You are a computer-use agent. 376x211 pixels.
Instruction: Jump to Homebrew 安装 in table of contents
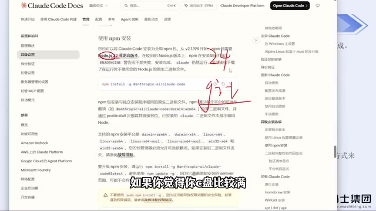[x=277, y=192]
